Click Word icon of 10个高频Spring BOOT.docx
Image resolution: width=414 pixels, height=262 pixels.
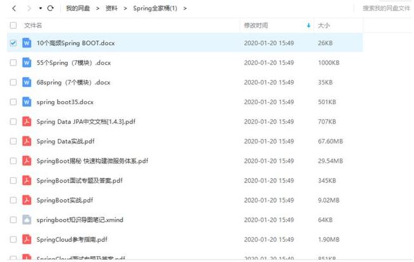(27, 43)
